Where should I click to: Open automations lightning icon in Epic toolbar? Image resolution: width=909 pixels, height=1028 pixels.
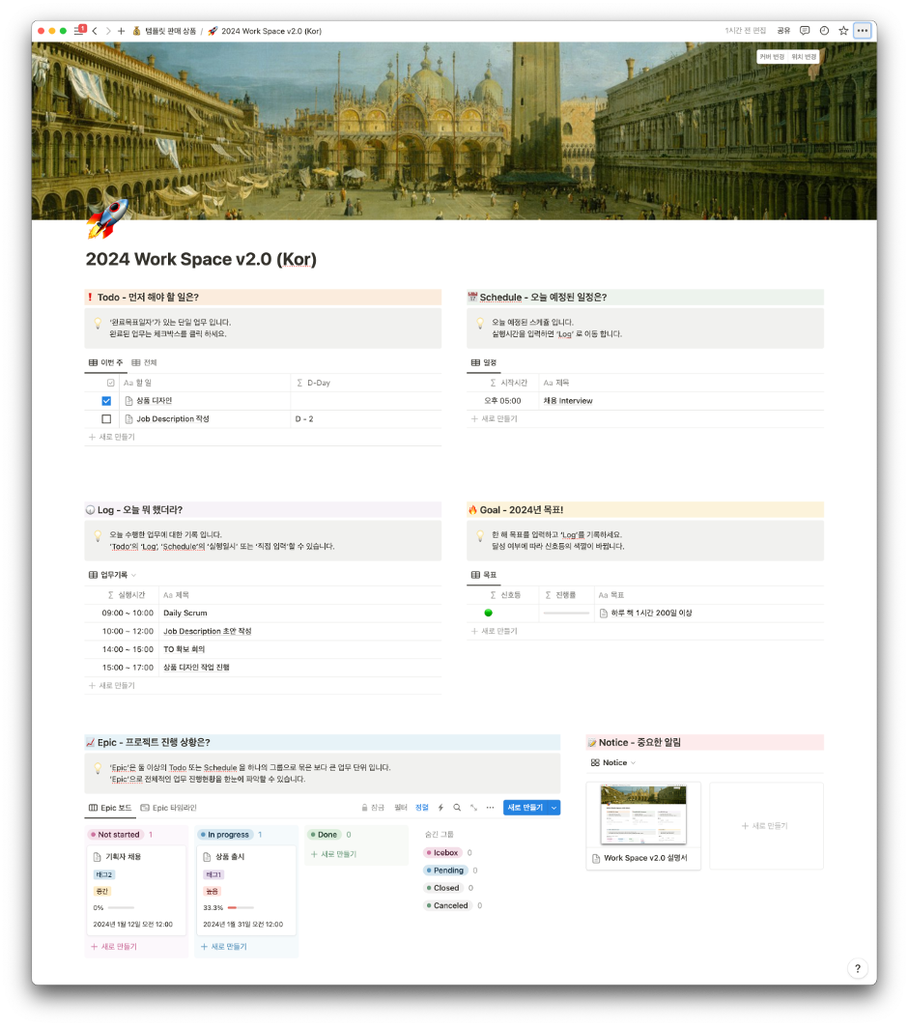coord(440,808)
